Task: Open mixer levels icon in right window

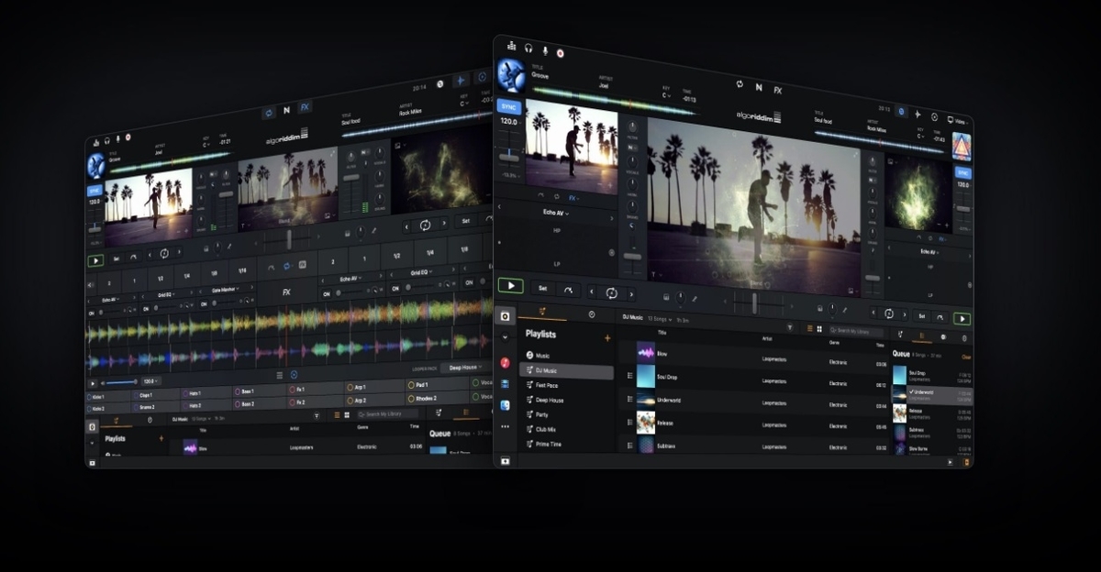Action: [511, 46]
